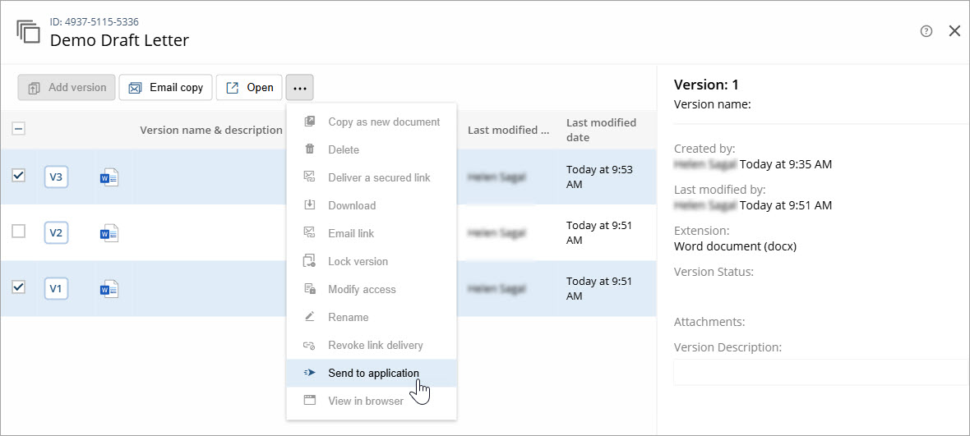Choose Revoke link delivery
This screenshot has height=436, width=970.
(372, 345)
